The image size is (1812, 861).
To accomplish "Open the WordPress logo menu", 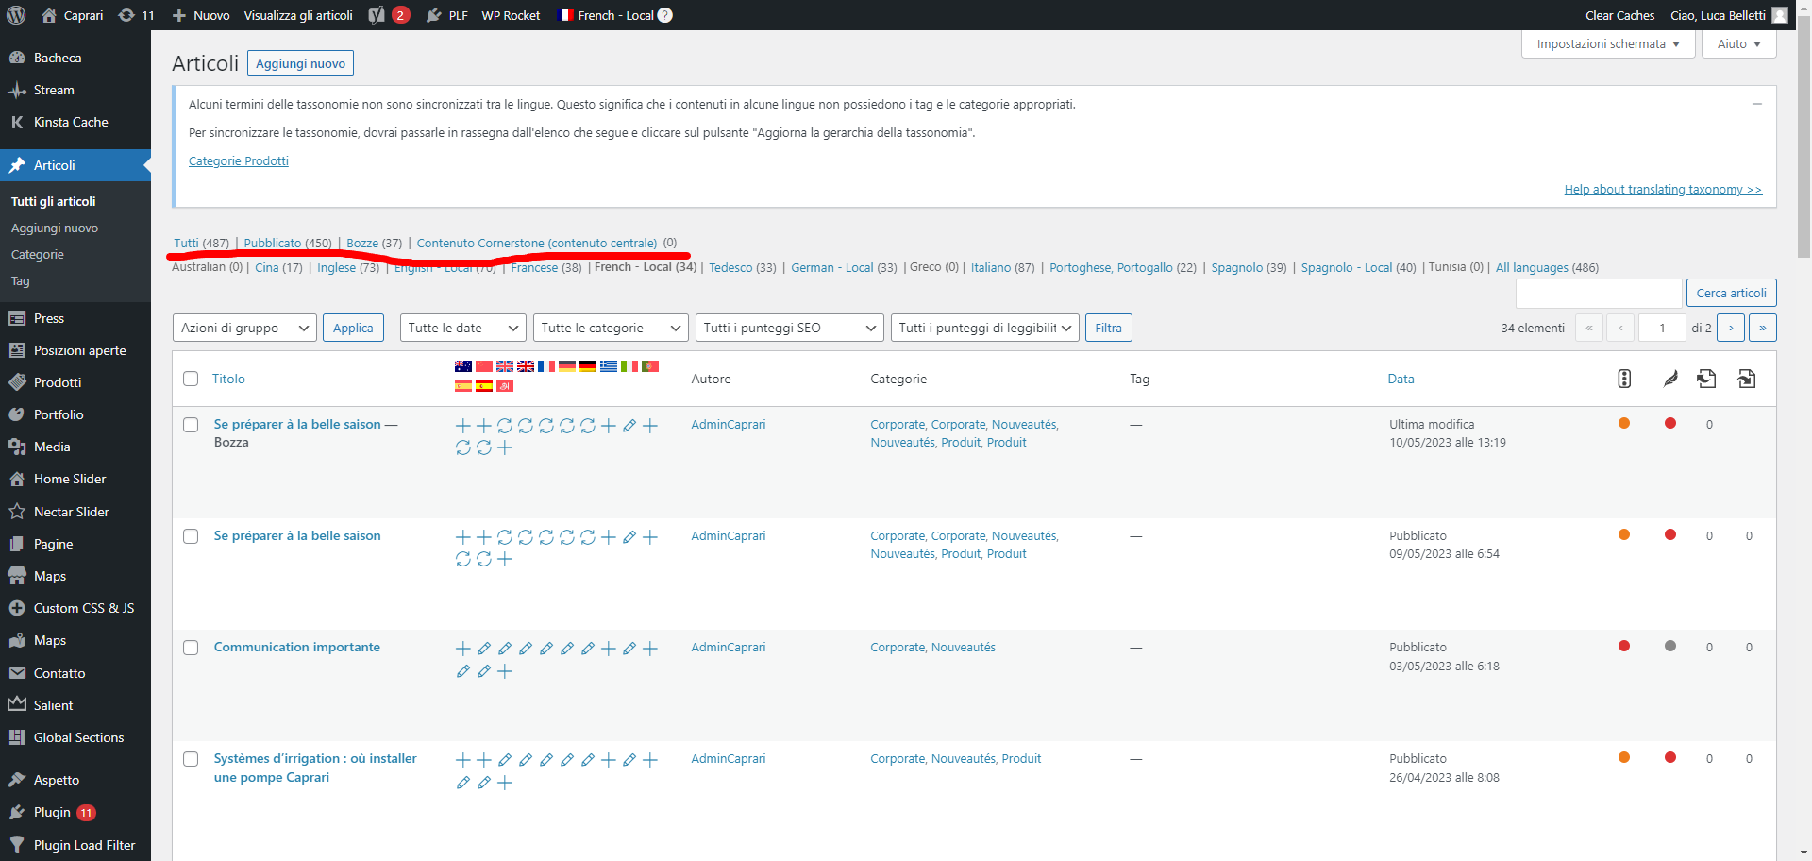I will 16,15.
